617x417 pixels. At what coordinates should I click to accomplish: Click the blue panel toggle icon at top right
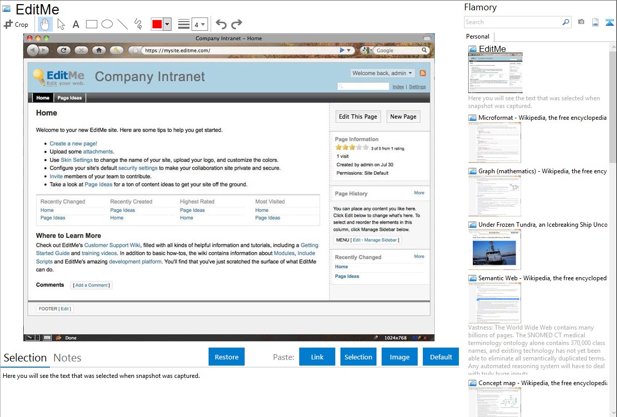(x=609, y=22)
